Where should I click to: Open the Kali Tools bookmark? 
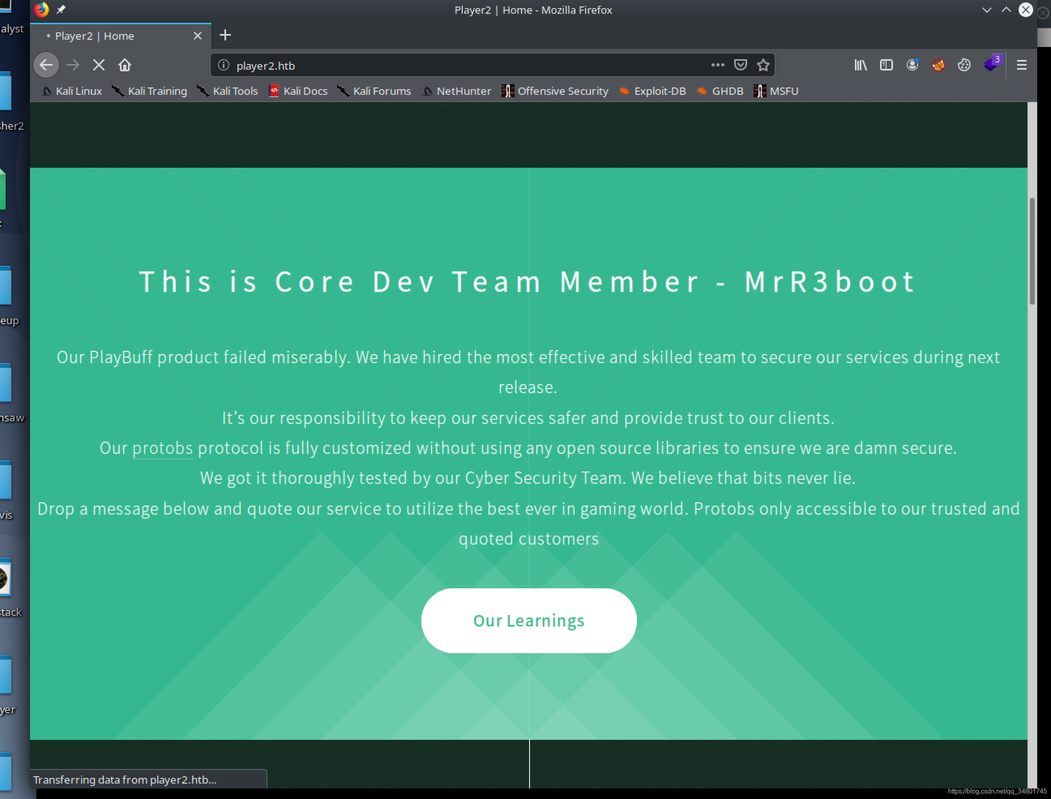(x=227, y=91)
